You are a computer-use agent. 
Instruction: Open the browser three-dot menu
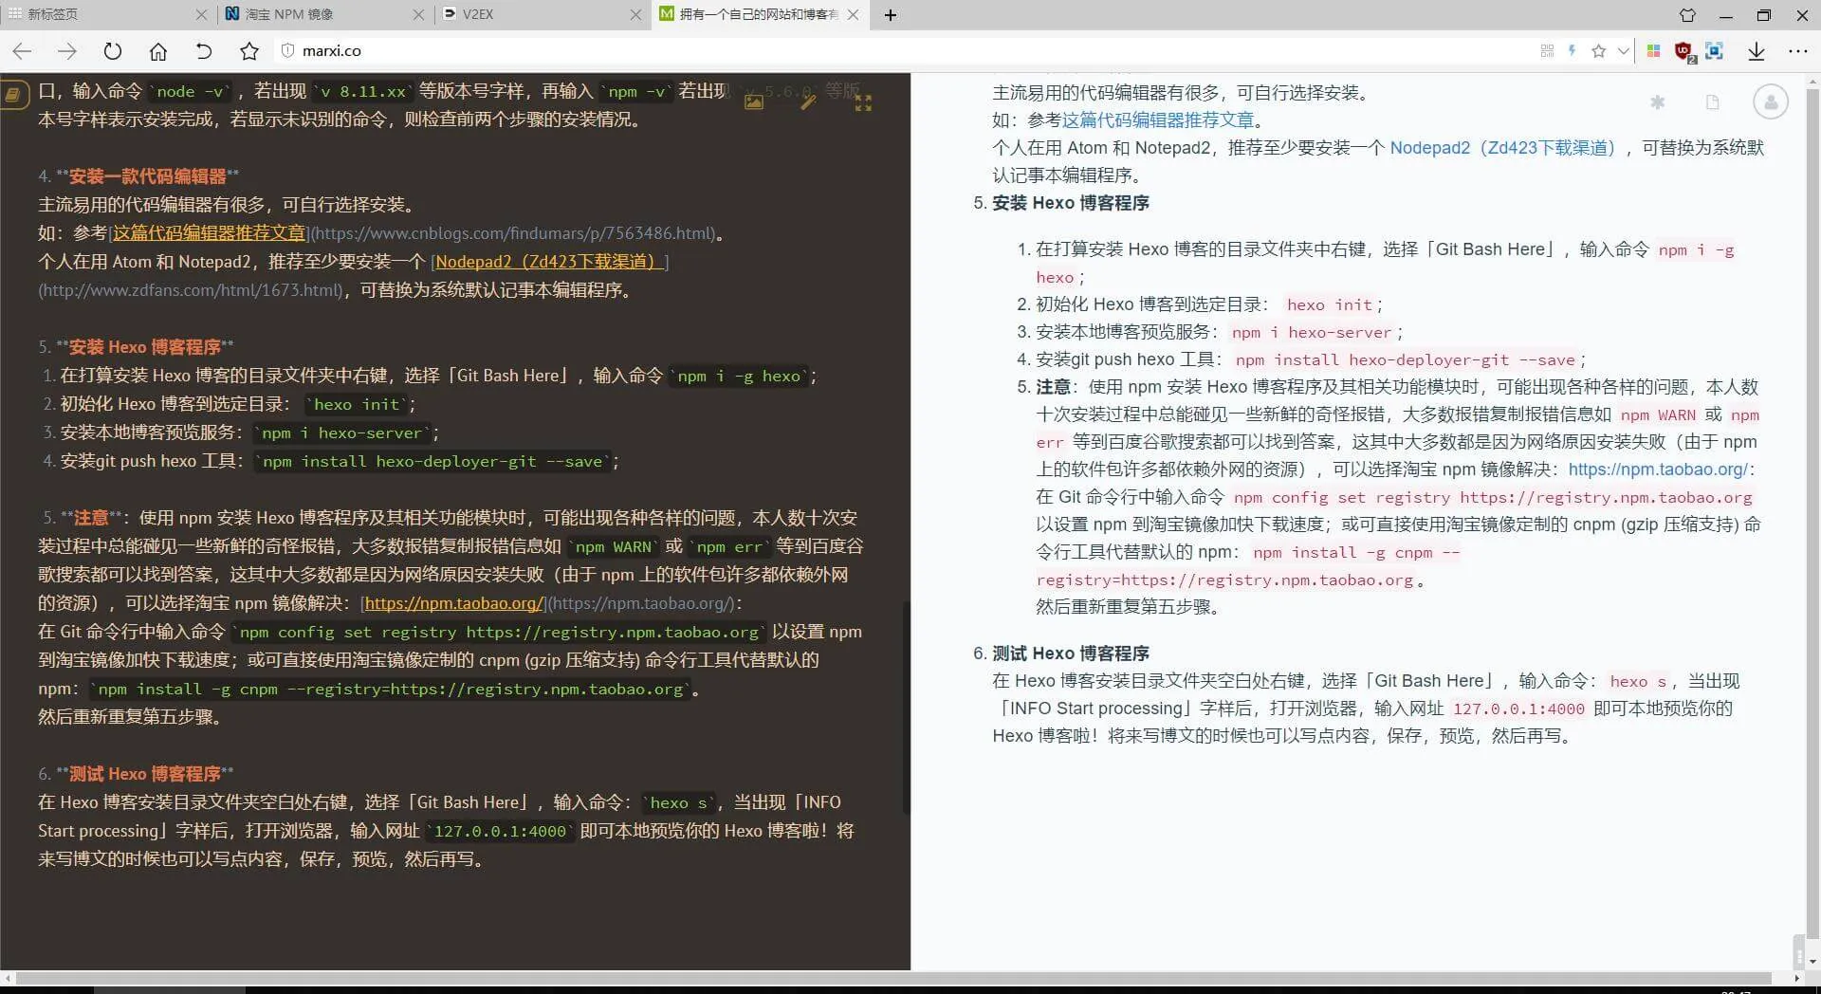pos(1798,51)
